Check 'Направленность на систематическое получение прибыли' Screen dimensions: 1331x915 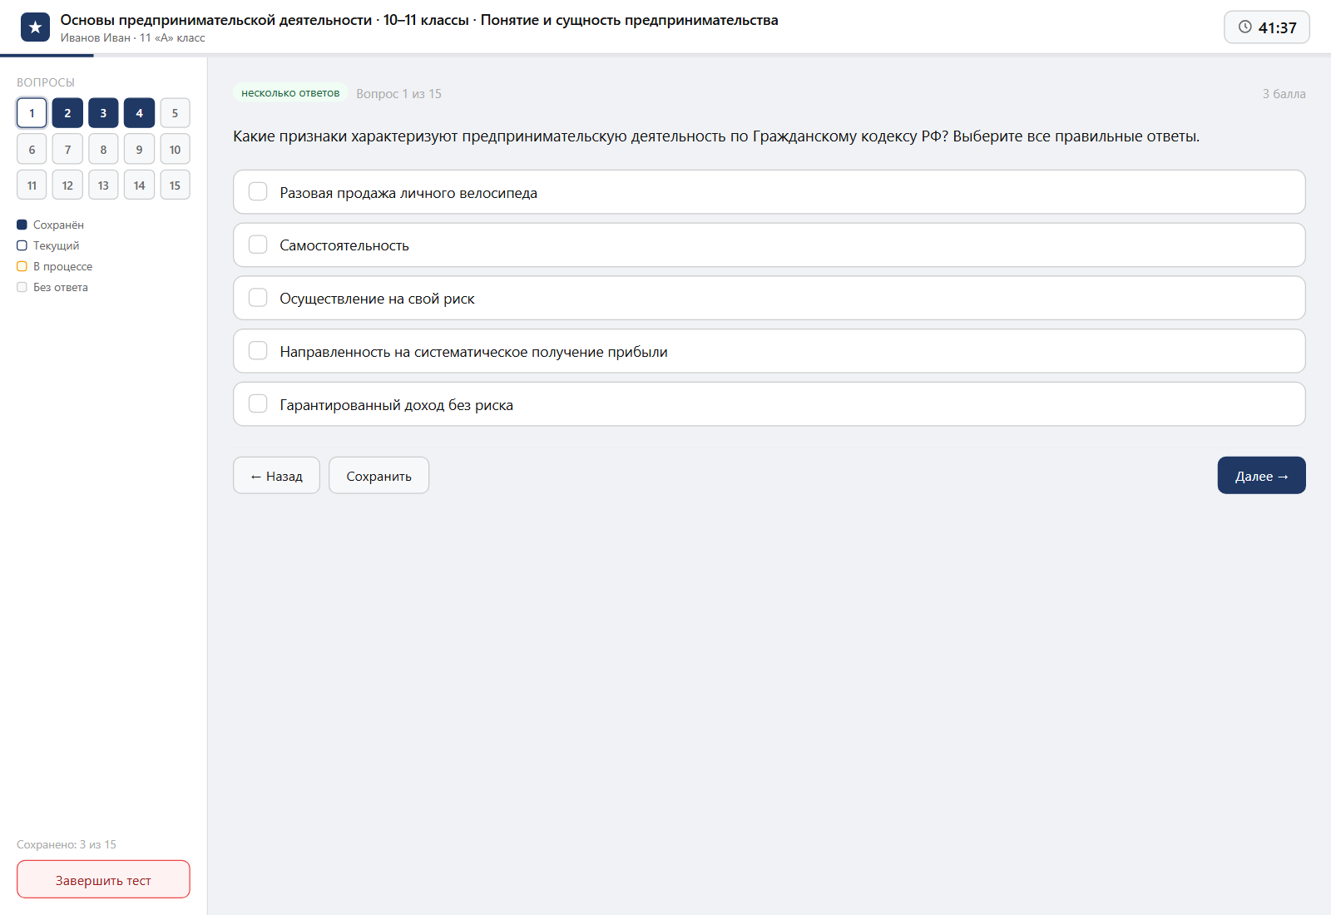point(258,351)
